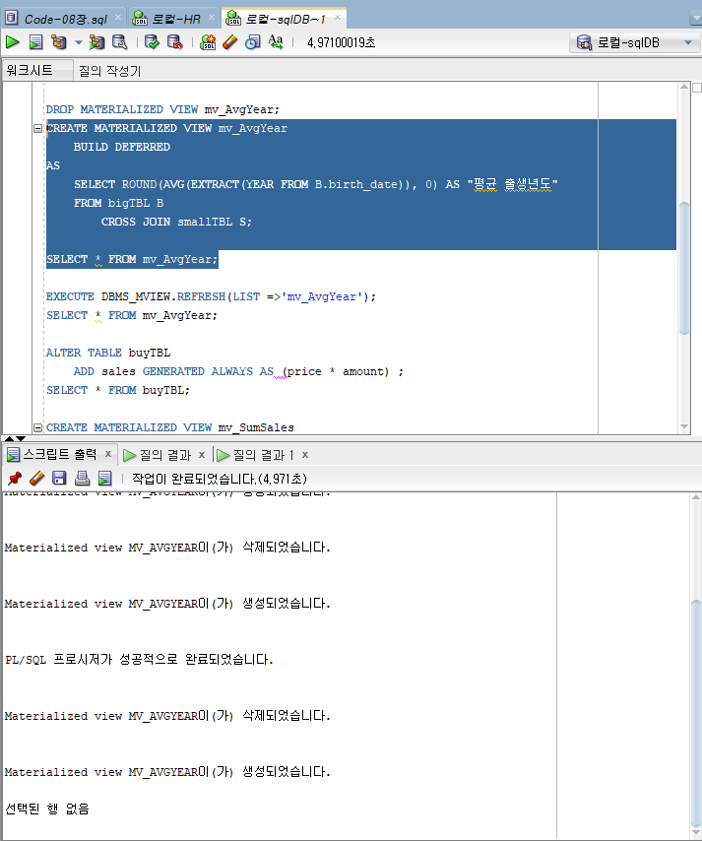This screenshot has height=841, width=702.
Task: Click the green arrow on the 질의 결과 tab
Action: pos(129,455)
